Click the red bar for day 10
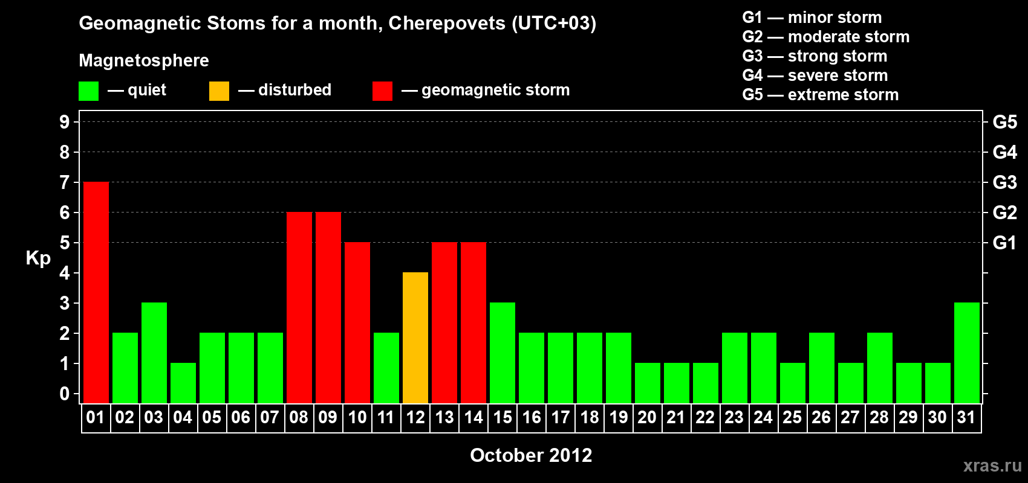Image resolution: width=1028 pixels, height=483 pixels. pos(357,323)
